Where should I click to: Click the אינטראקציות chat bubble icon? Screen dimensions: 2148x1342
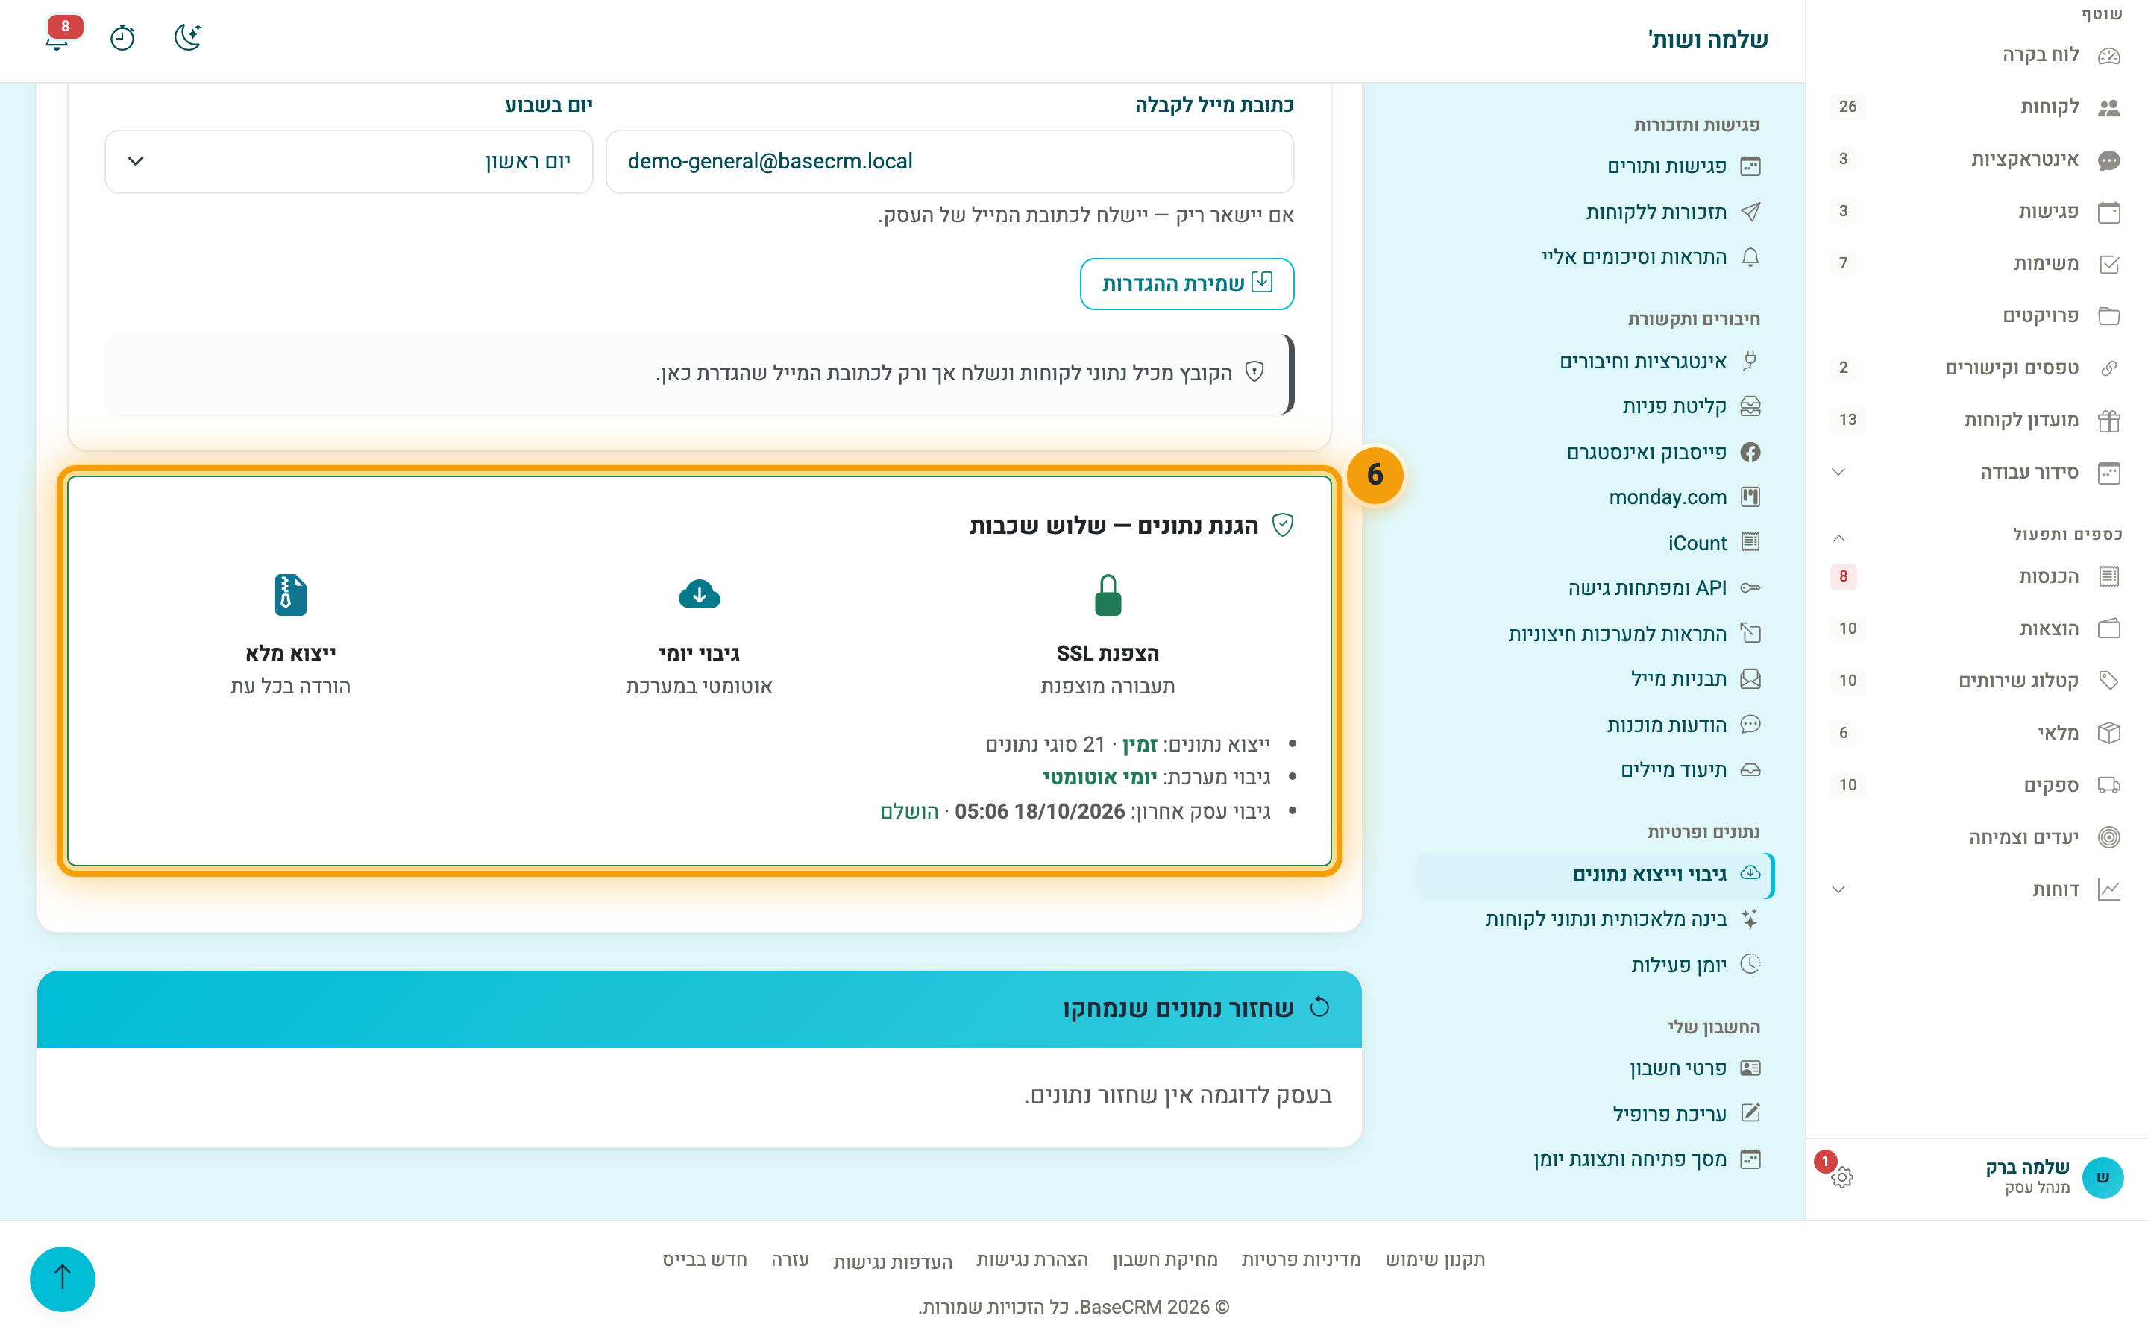point(2109,160)
